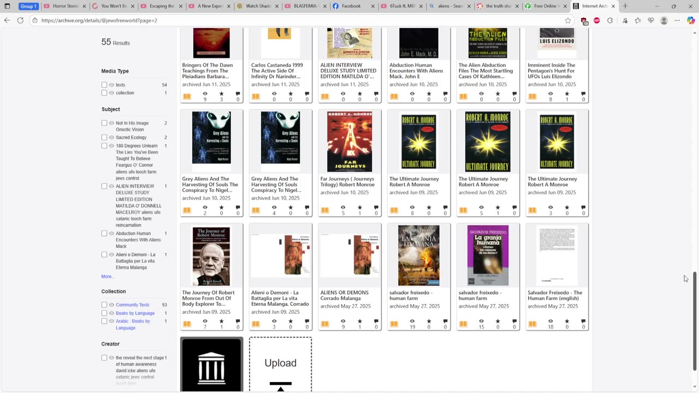
Task: Open the Group 1 tab group label
Action: click(28, 6)
